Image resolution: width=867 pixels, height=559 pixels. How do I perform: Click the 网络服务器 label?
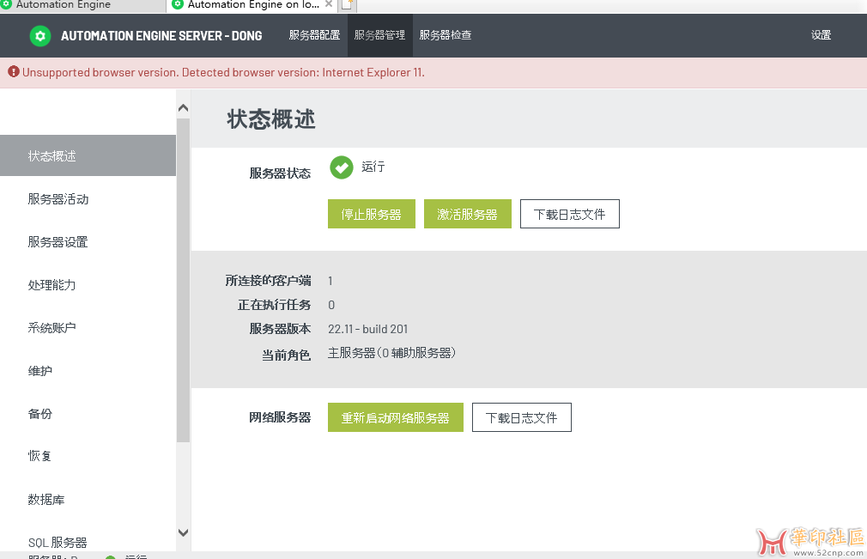coord(280,417)
